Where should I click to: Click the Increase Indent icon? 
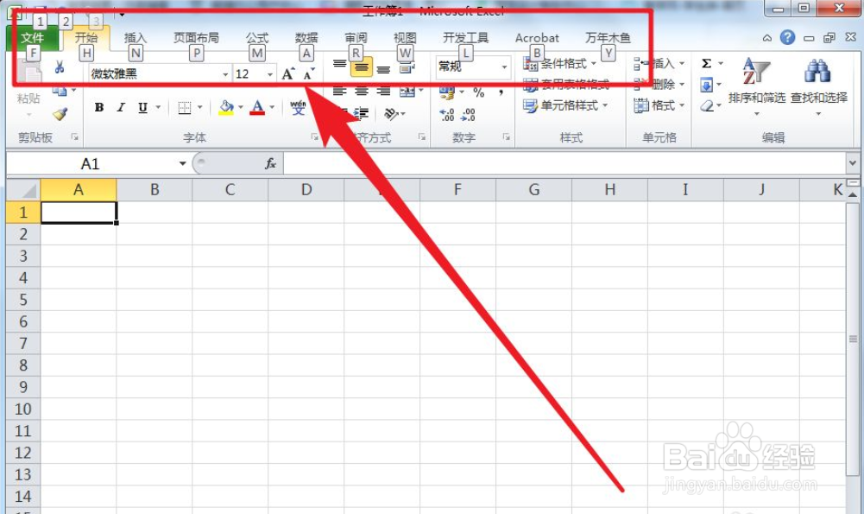361,114
